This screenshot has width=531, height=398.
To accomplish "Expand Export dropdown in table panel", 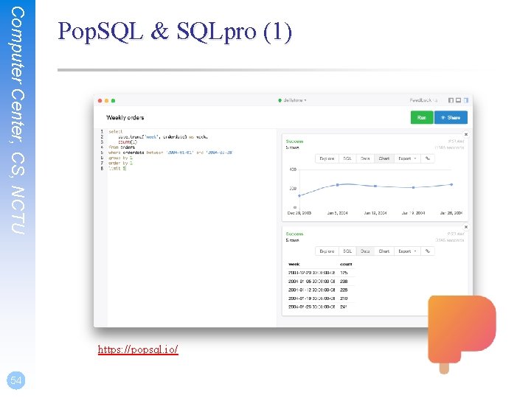I will click(407, 251).
